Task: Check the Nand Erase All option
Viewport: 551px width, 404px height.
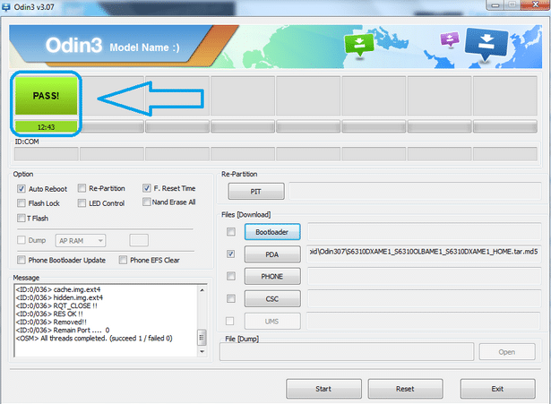Action: (x=147, y=202)
